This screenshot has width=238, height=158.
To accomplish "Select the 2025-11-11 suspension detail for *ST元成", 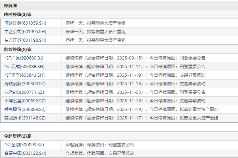I will [x=135, y=67].
